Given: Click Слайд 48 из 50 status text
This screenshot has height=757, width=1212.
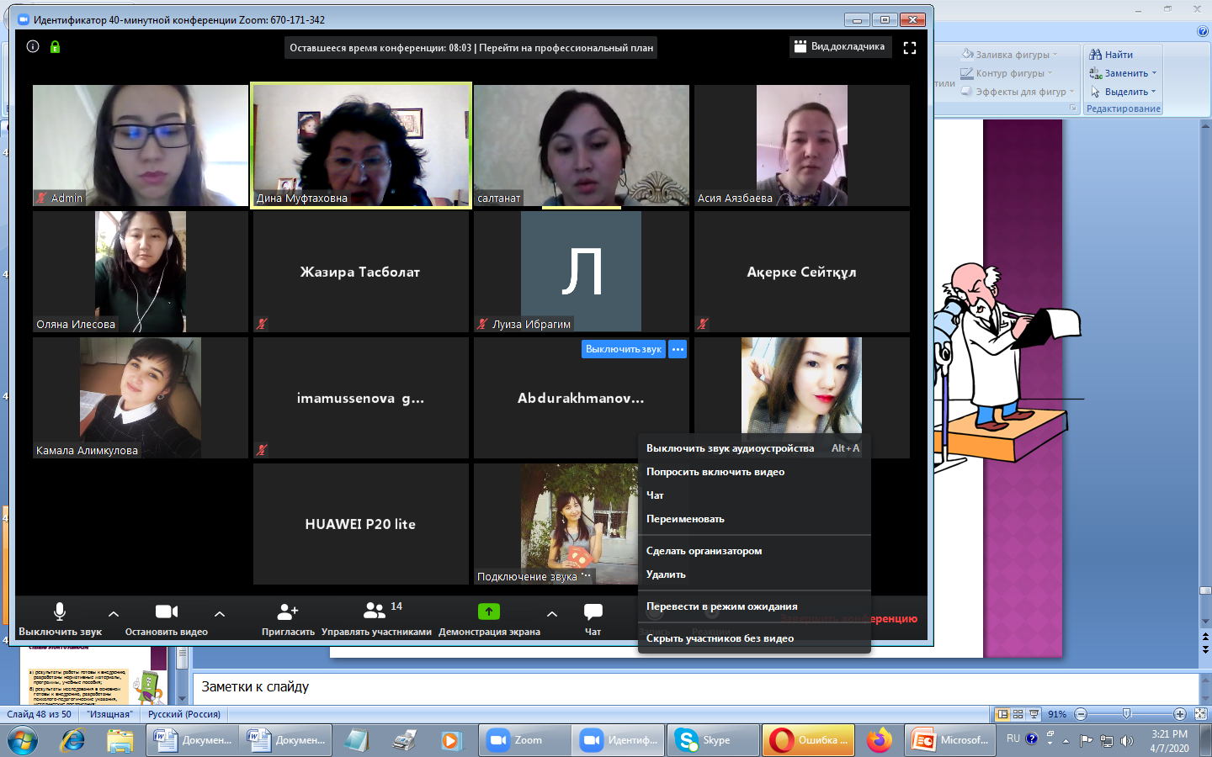Looking at the screenshot, I should 40,714.
